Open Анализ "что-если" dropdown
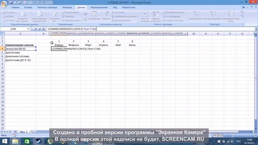The height and width of the screenshot is (145, 258). tap(174, 21)
